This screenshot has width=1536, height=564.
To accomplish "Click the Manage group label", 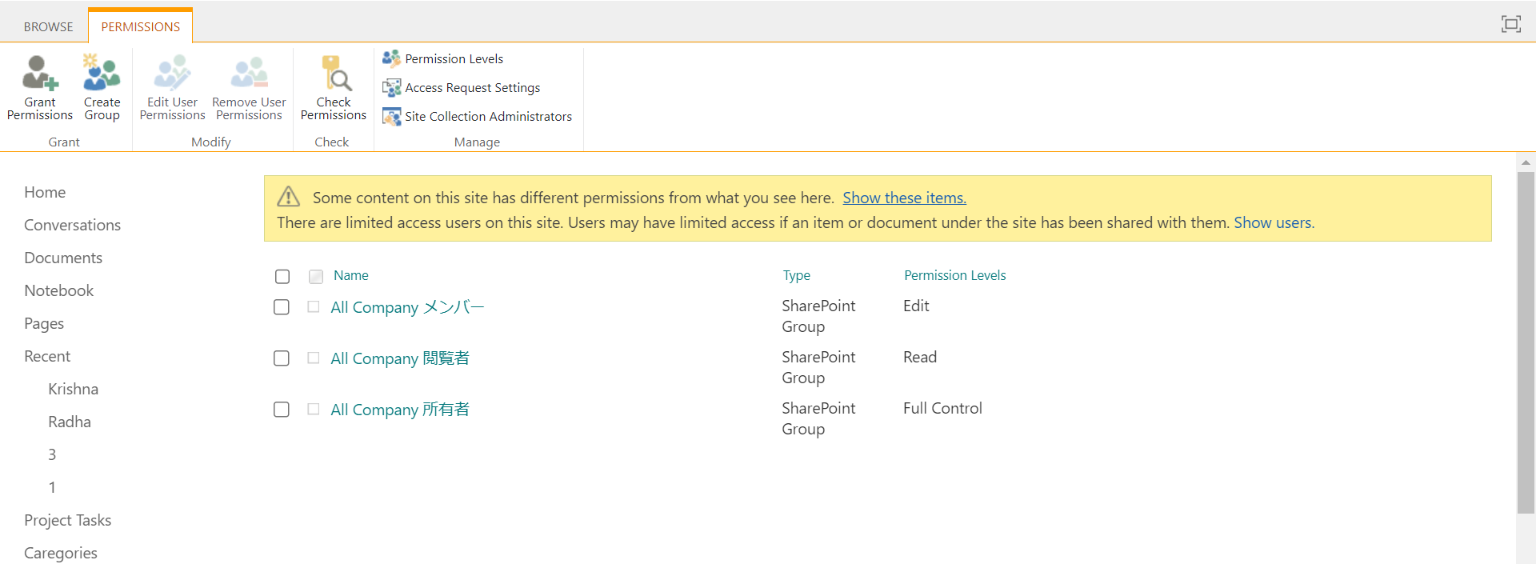I will click(477, 142).
